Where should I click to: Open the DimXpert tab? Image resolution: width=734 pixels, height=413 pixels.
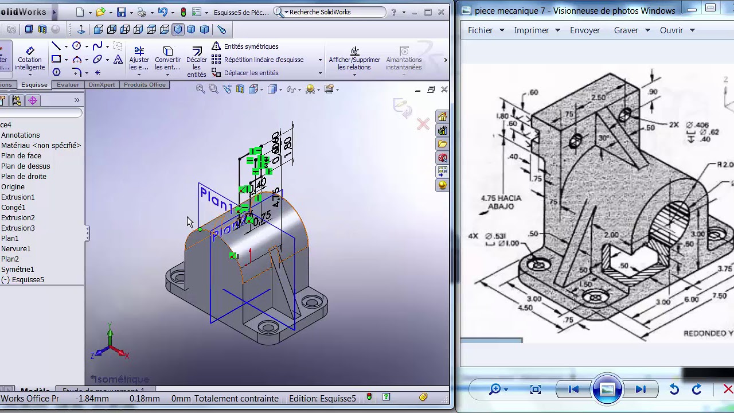[x=101, y=85]
